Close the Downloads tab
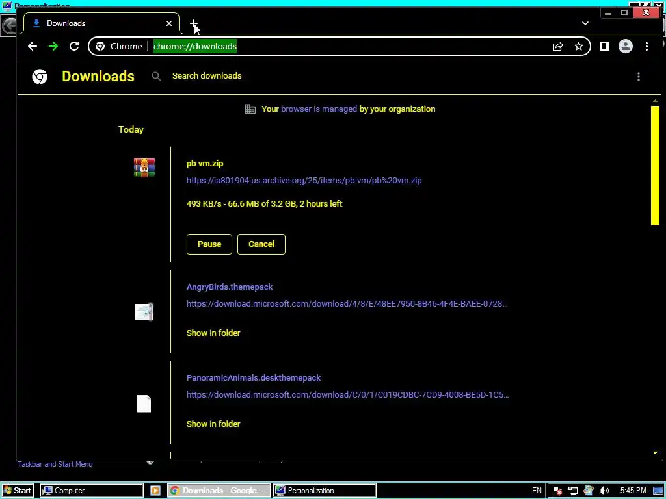Image resolution: width=666 pixels, height=499 pixels. 169,23
